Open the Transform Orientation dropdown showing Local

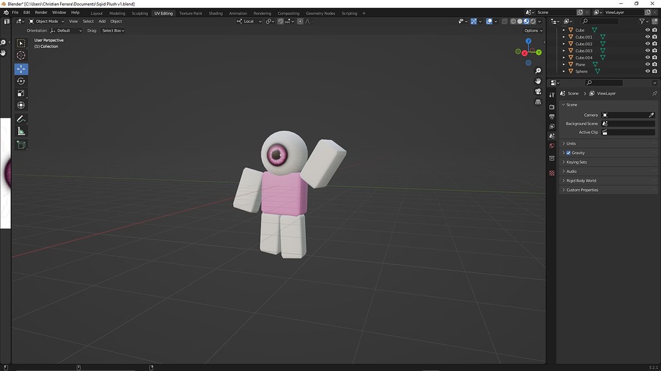pyautogui.click(x=248, y=21)
